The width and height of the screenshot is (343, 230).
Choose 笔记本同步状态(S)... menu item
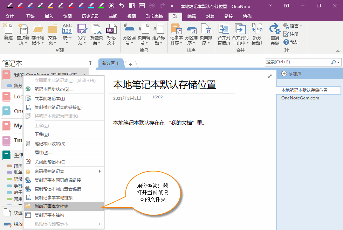64,89
